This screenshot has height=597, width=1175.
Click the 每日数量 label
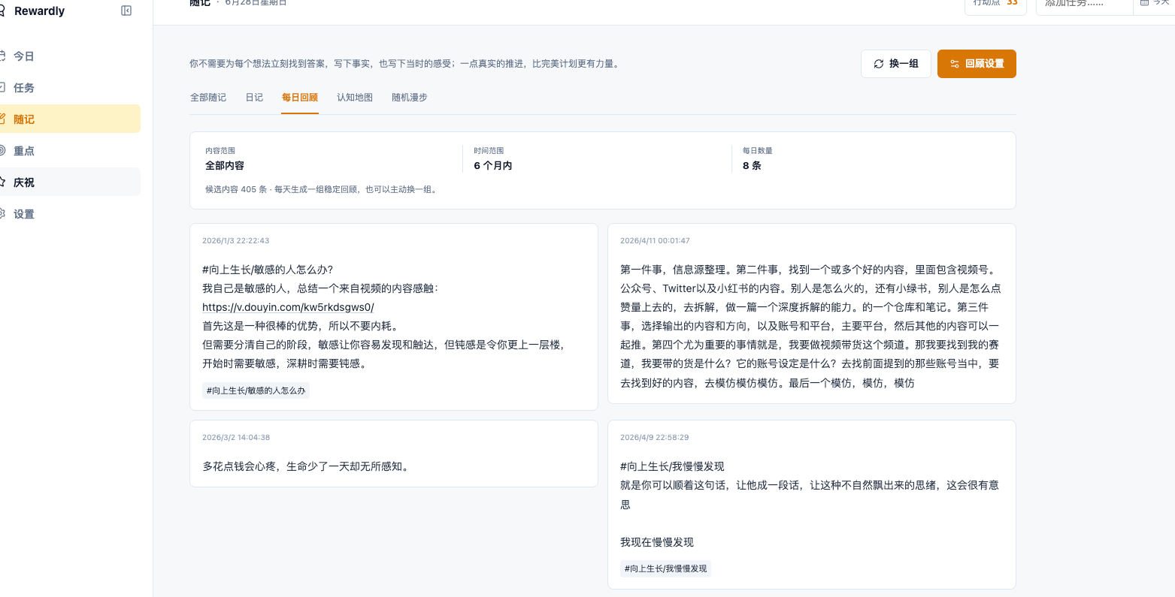(x=758, y=151)
